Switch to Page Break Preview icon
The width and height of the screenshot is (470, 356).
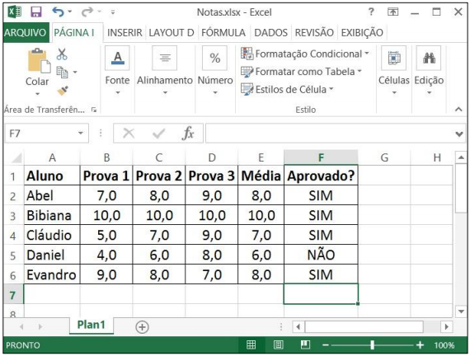click(305, 345)
